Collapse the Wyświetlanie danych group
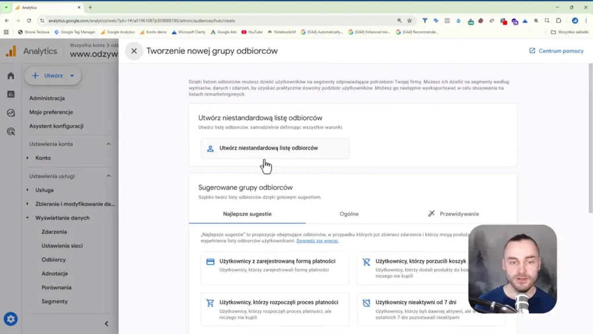 [x=28, y=218]
